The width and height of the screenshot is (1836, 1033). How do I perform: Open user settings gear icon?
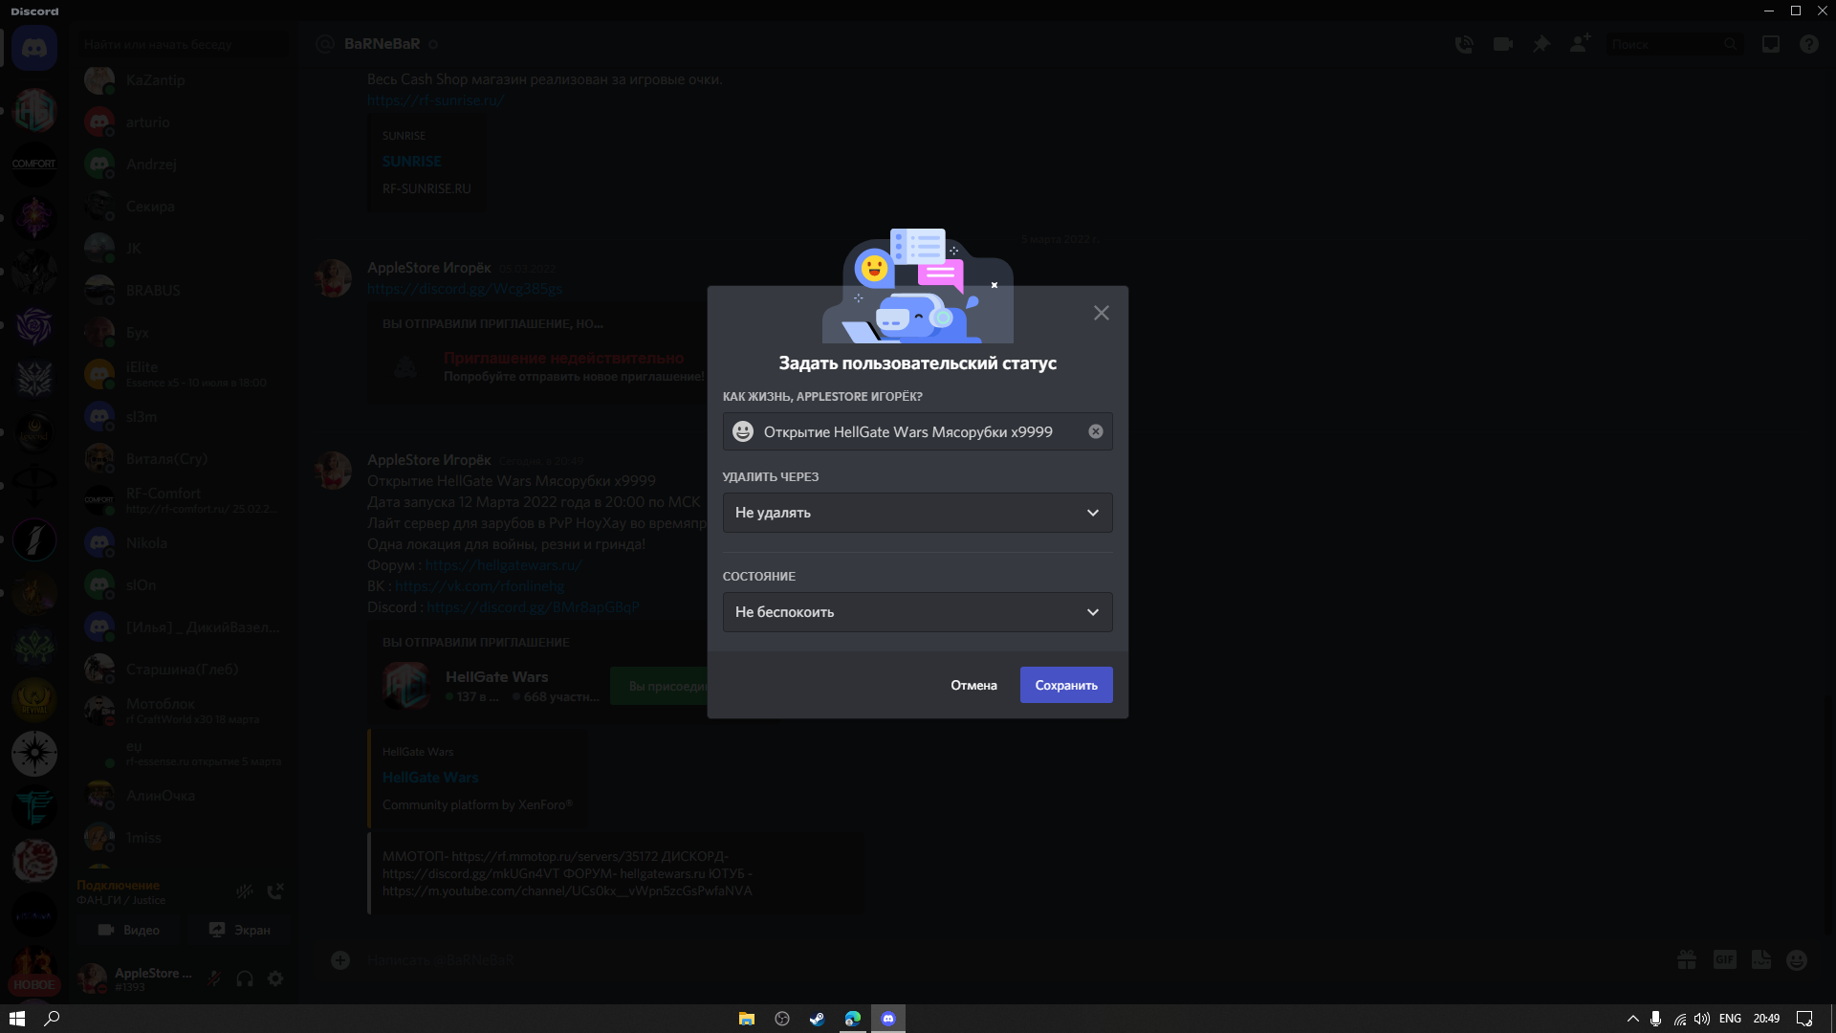click(275, 978)
